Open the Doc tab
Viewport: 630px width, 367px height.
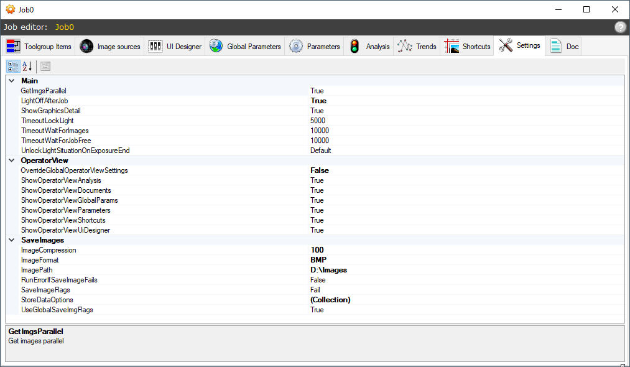tap(563, 47)
